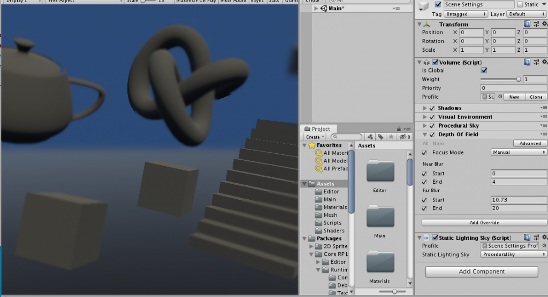This screenshot has width=548, height=297.
Task: Toggle the Visual Environment override checkbox
Action: pos(432,117)
